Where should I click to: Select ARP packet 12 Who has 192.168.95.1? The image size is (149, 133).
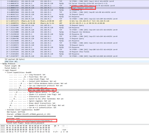click(x=75, y=21)
